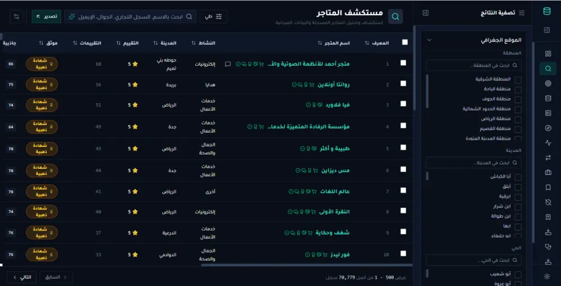Screen dimensions: 561x286
Task: Open the comment icon in the متجر أحمد row
Action: point(228,64)
